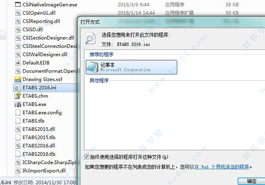
Task: Click the ETABS.chm help file icon
Action: [x=18, y=96]
